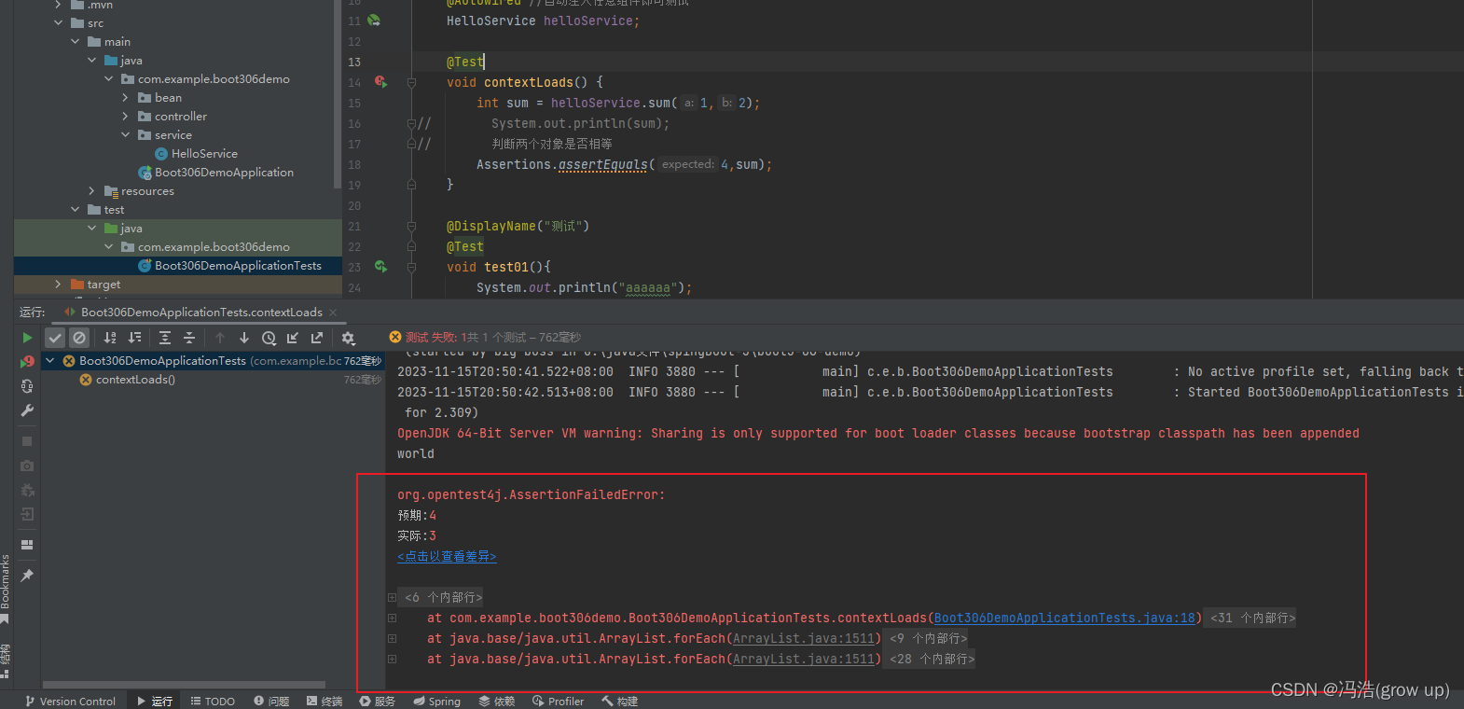
Task: Click the project tree vertical scrollbar
Action: [338, 93]
